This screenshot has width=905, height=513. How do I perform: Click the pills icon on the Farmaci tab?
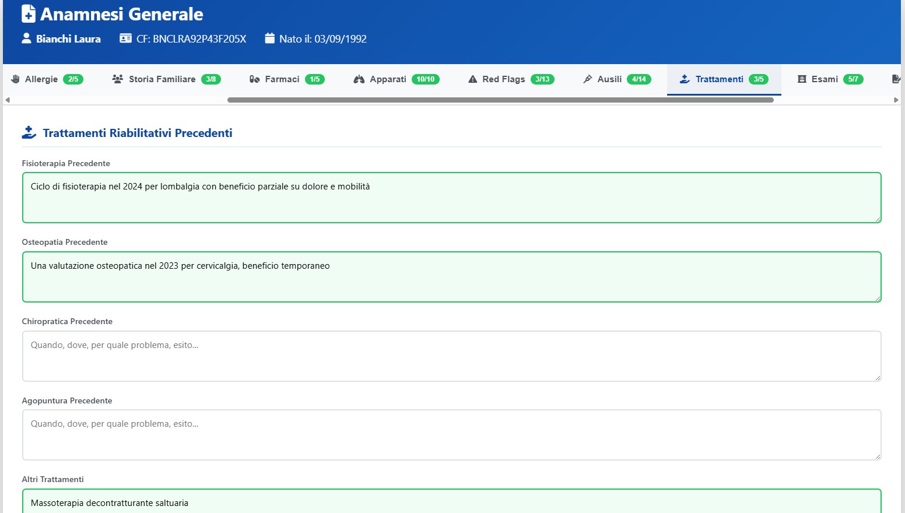(254, 79)
